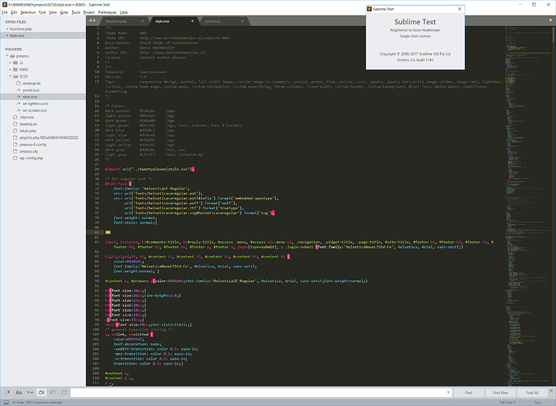Click the KWO folder icon
The height and width of the screenshot is (406, 556).
click(15, 70)
